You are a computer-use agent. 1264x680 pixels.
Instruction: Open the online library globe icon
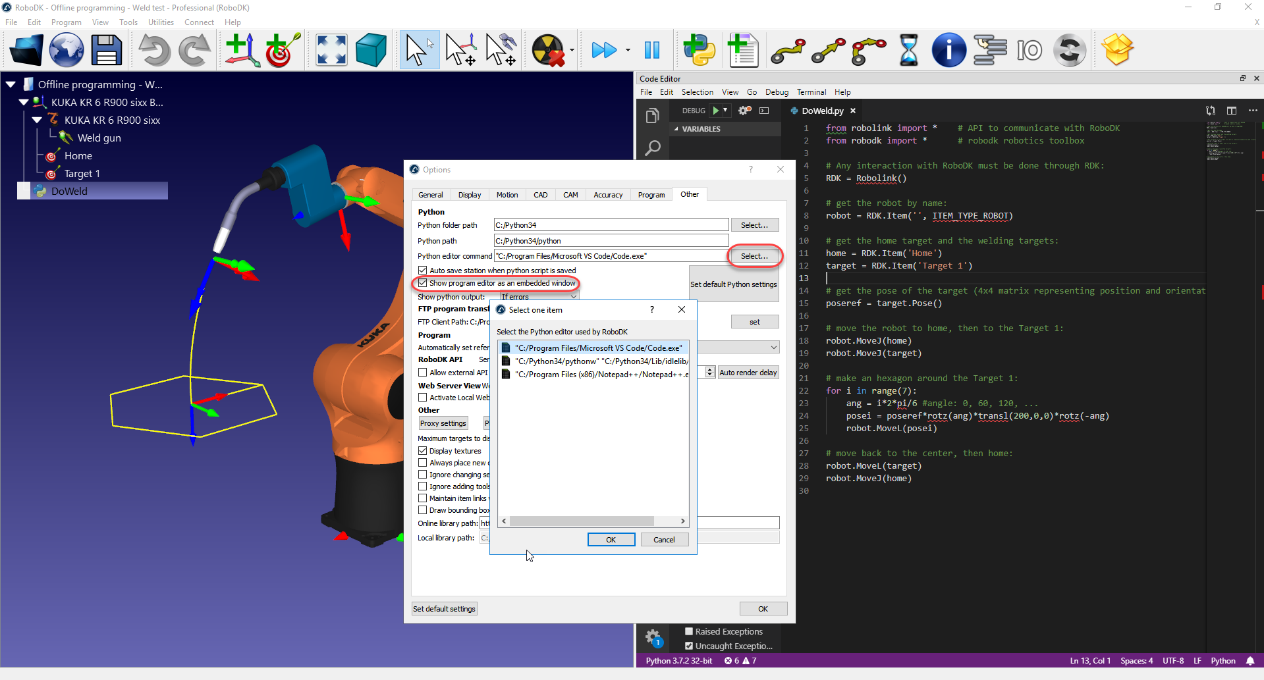pyautogui.click(x=67, y=50)
